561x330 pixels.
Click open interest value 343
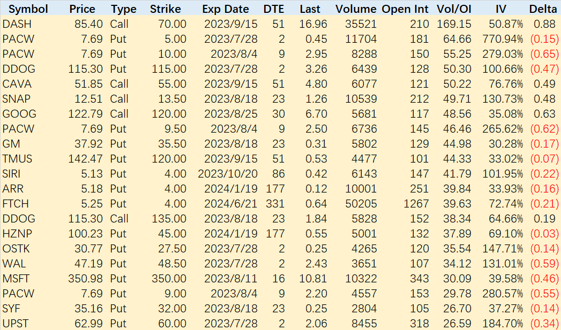(x=420, y=279)
